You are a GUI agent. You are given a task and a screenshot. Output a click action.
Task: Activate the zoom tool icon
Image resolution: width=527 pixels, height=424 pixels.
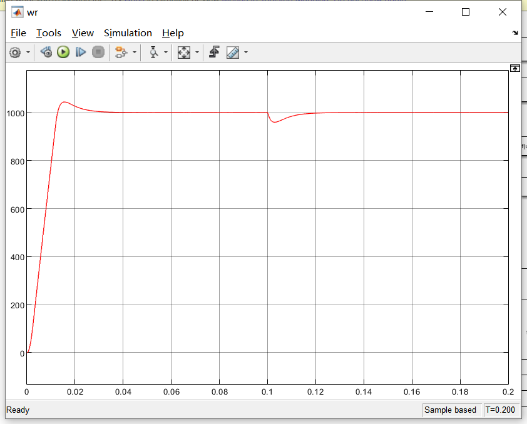pyautogui.click(x=183, y=53)
